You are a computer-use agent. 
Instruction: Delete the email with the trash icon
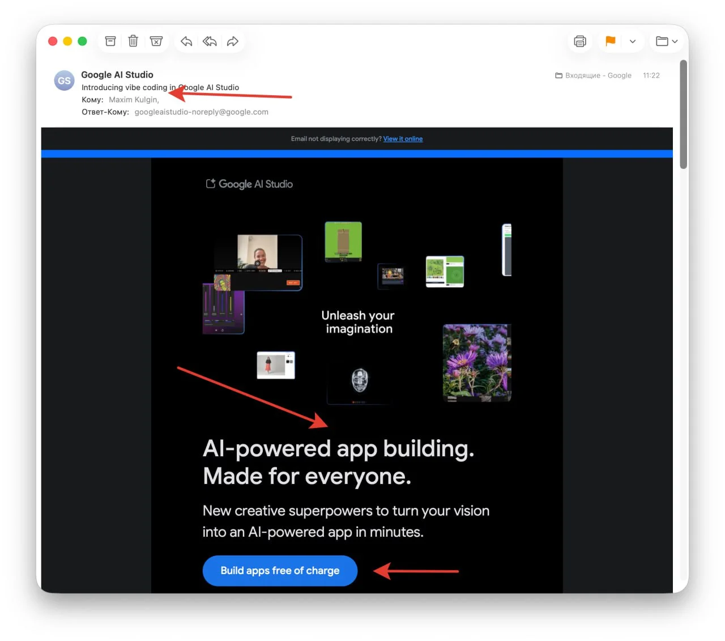[133, 41]
